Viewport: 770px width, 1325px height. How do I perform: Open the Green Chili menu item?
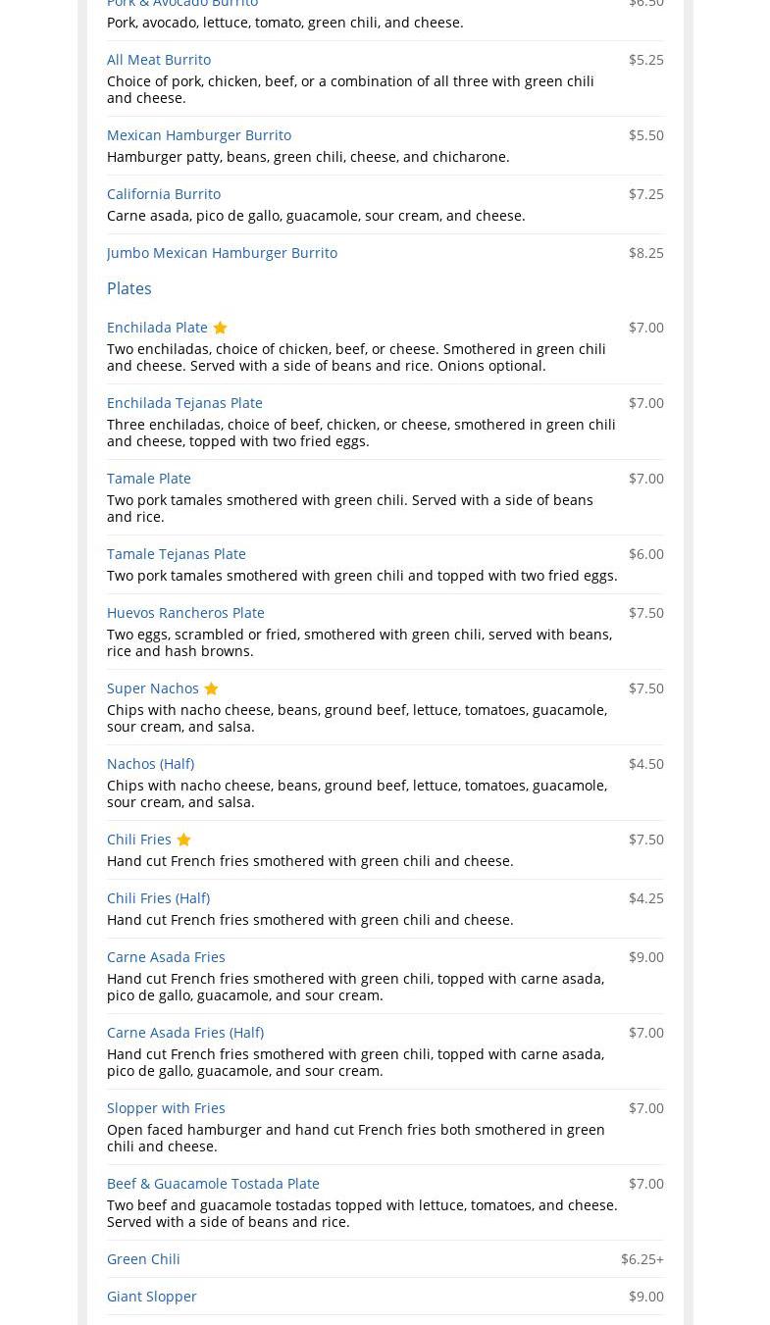click(x=143, y=1259)
